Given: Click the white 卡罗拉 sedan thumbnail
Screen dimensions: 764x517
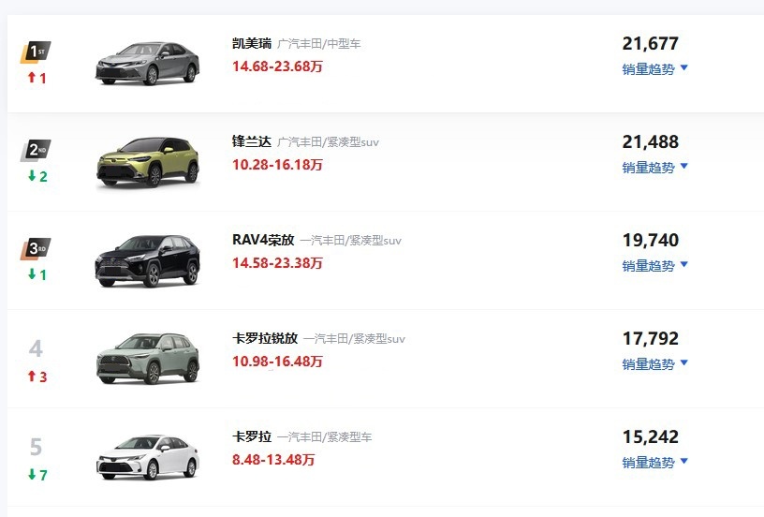Looking at the screenshot, I should [148, 457].
